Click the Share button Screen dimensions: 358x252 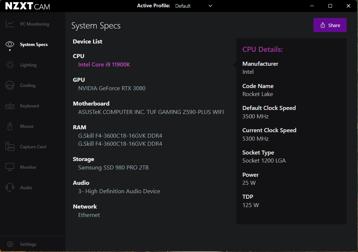pos(330,25)
